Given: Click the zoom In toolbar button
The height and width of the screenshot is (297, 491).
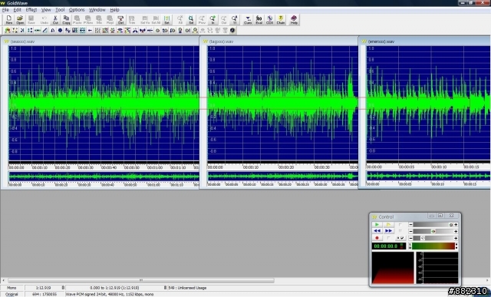Looking at the screenshot, I should tap(213, 20).
